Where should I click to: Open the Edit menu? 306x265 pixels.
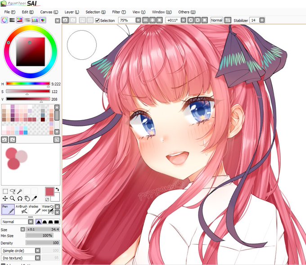(x=27, y=12)
